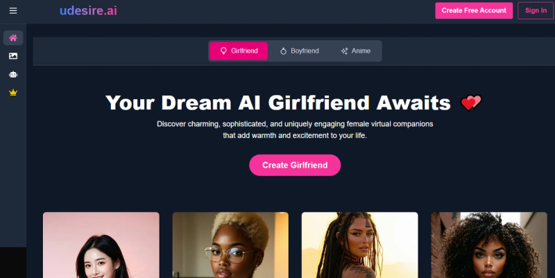Open the image gallery sidebar icon
This screenshot has height=278, width=555.
point(13,56)
